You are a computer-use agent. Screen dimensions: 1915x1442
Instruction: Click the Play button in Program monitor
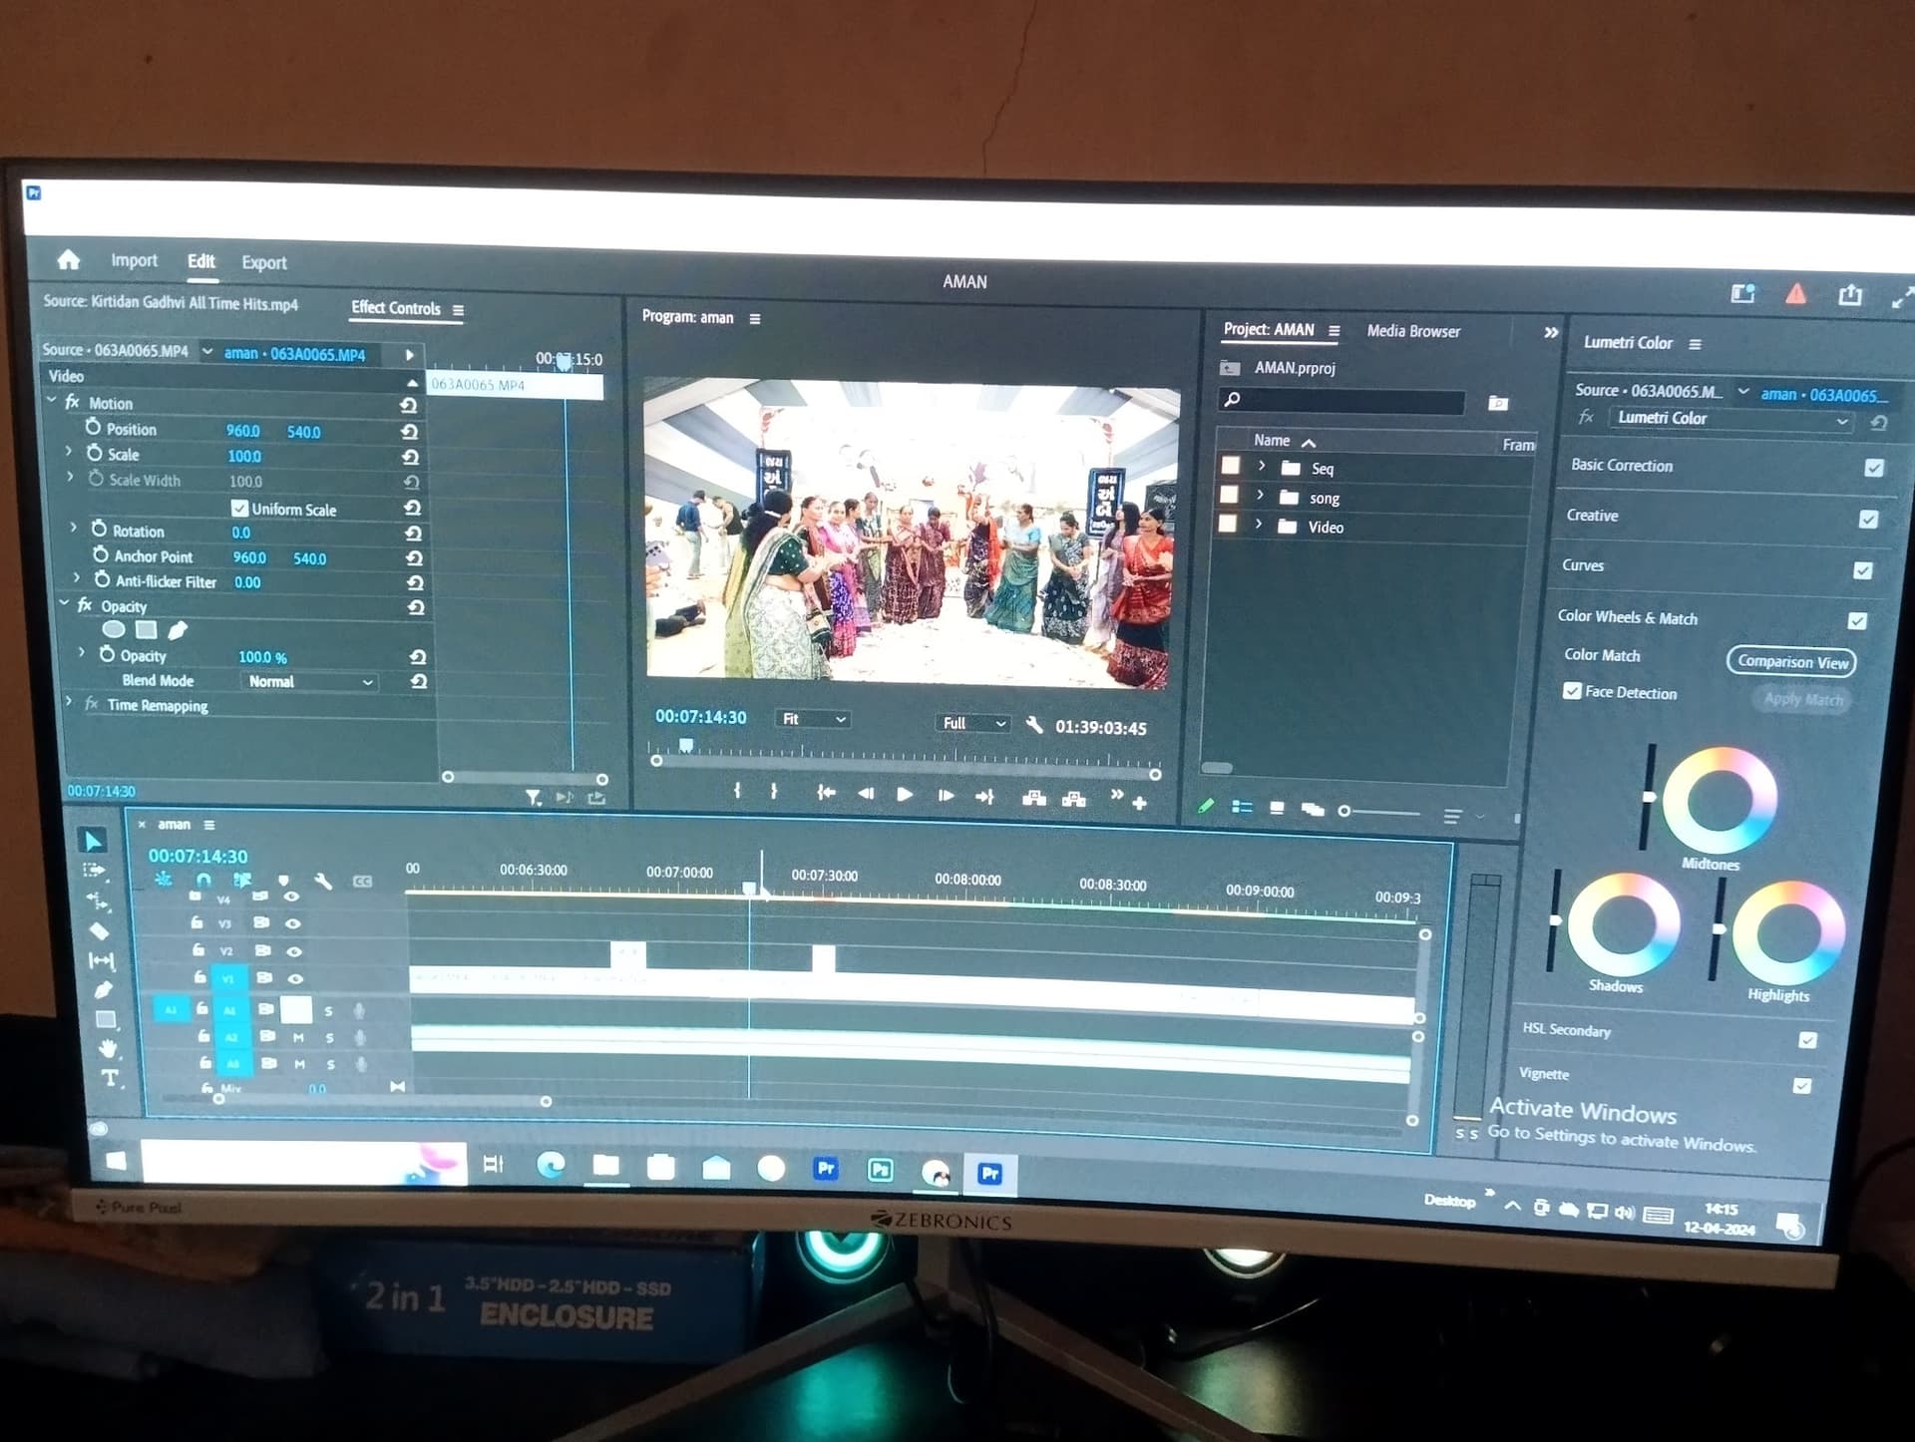click(x=905, y=795)
